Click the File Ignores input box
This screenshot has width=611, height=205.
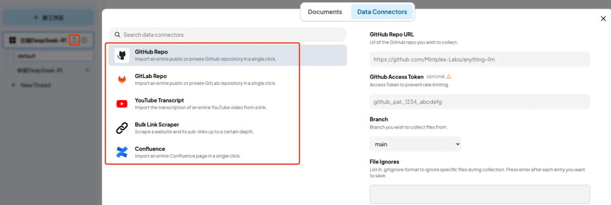(480, 194)
